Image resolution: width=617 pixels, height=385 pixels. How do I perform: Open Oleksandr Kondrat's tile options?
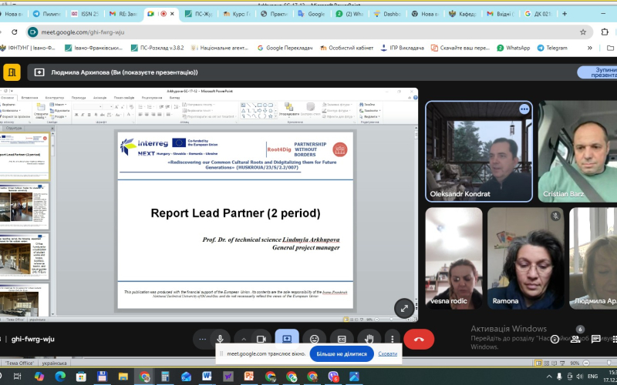click(x=524, y=109)
